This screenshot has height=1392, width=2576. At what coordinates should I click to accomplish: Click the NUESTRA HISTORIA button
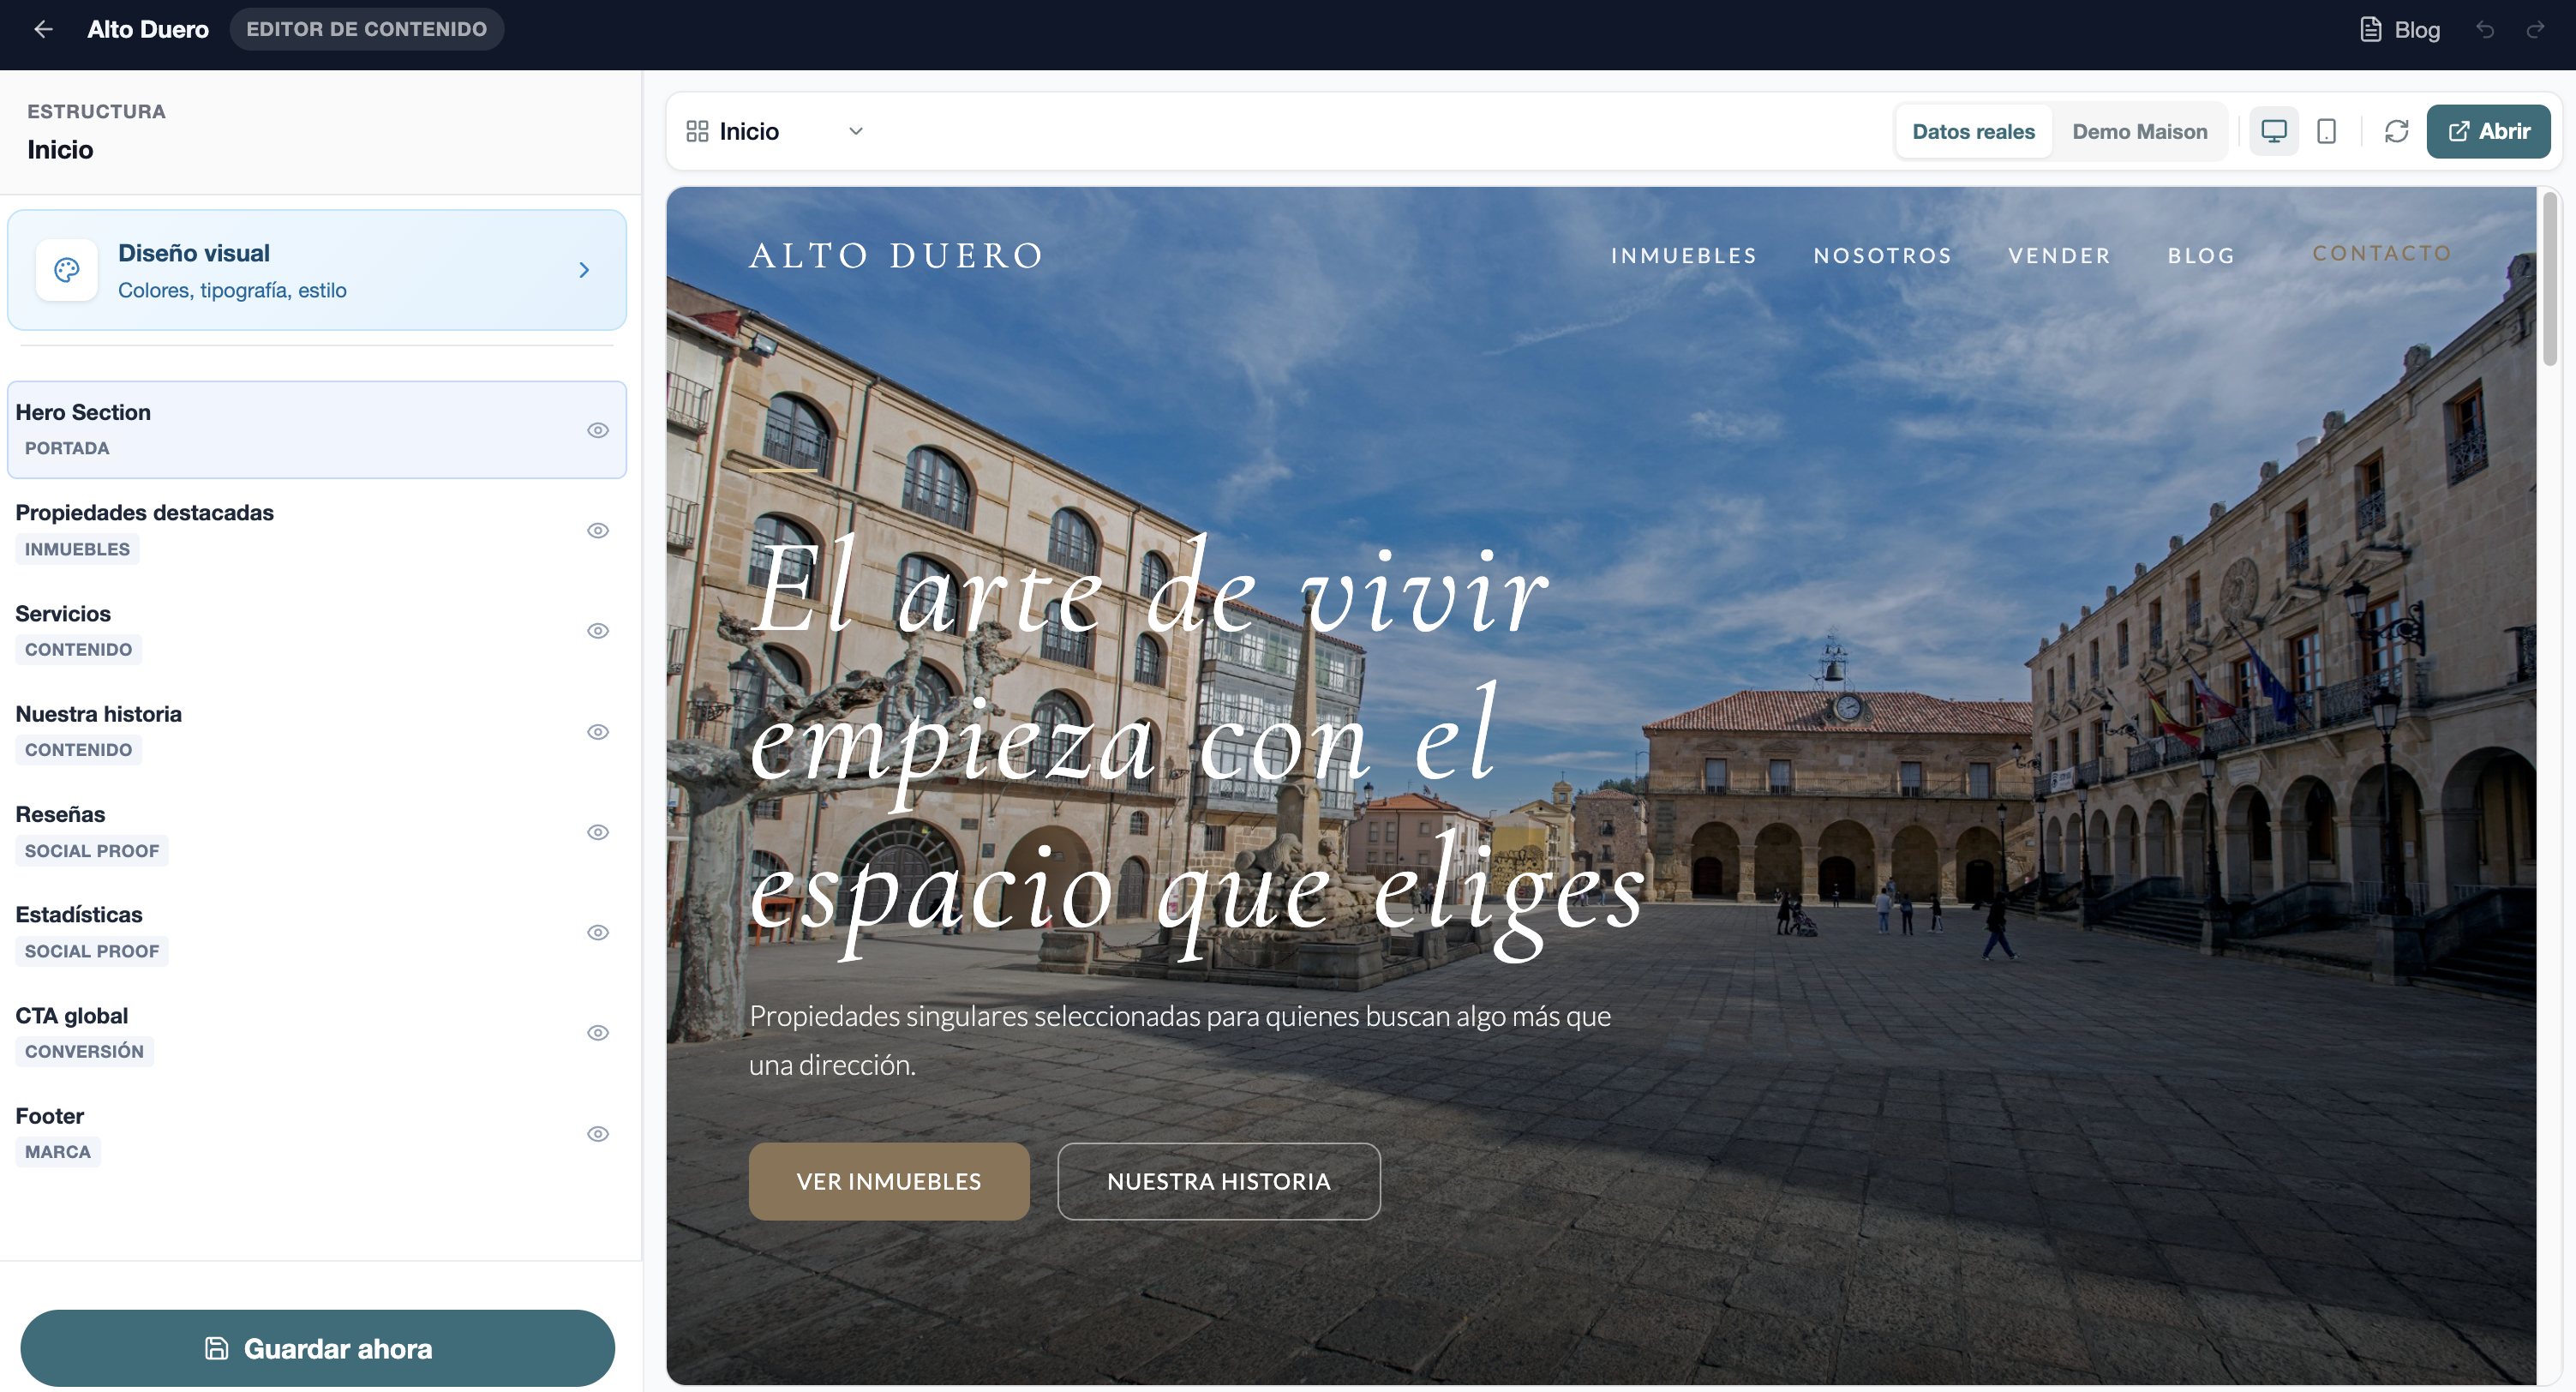click(1219, 1181)
